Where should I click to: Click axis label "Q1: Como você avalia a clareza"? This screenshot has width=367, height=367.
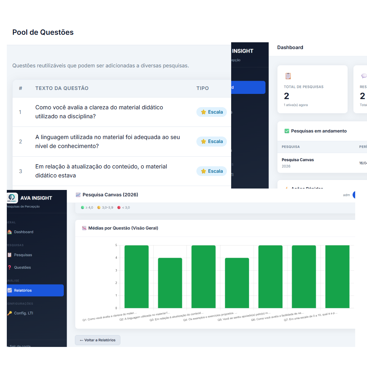(109, 316)
